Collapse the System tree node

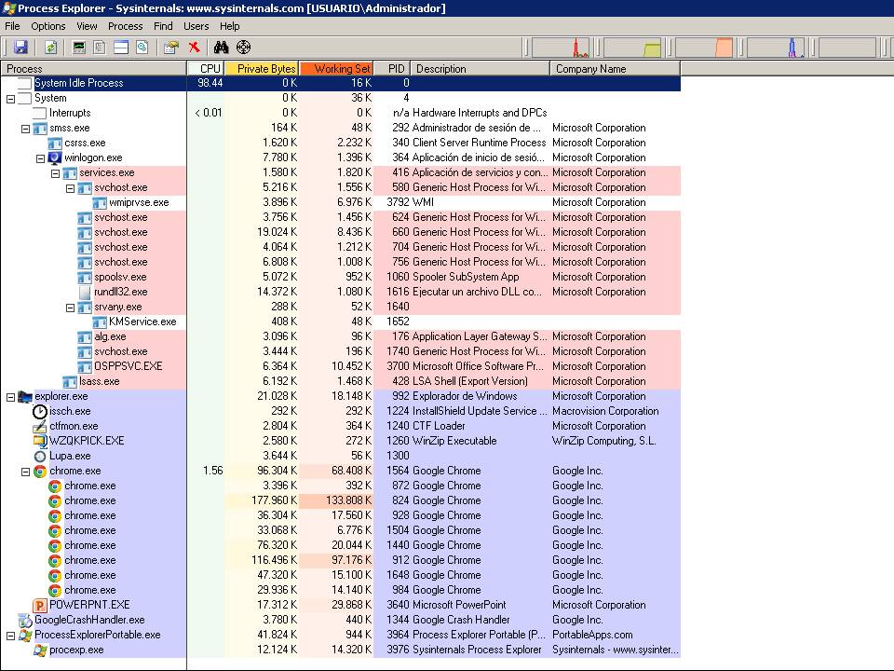(10, 99)
